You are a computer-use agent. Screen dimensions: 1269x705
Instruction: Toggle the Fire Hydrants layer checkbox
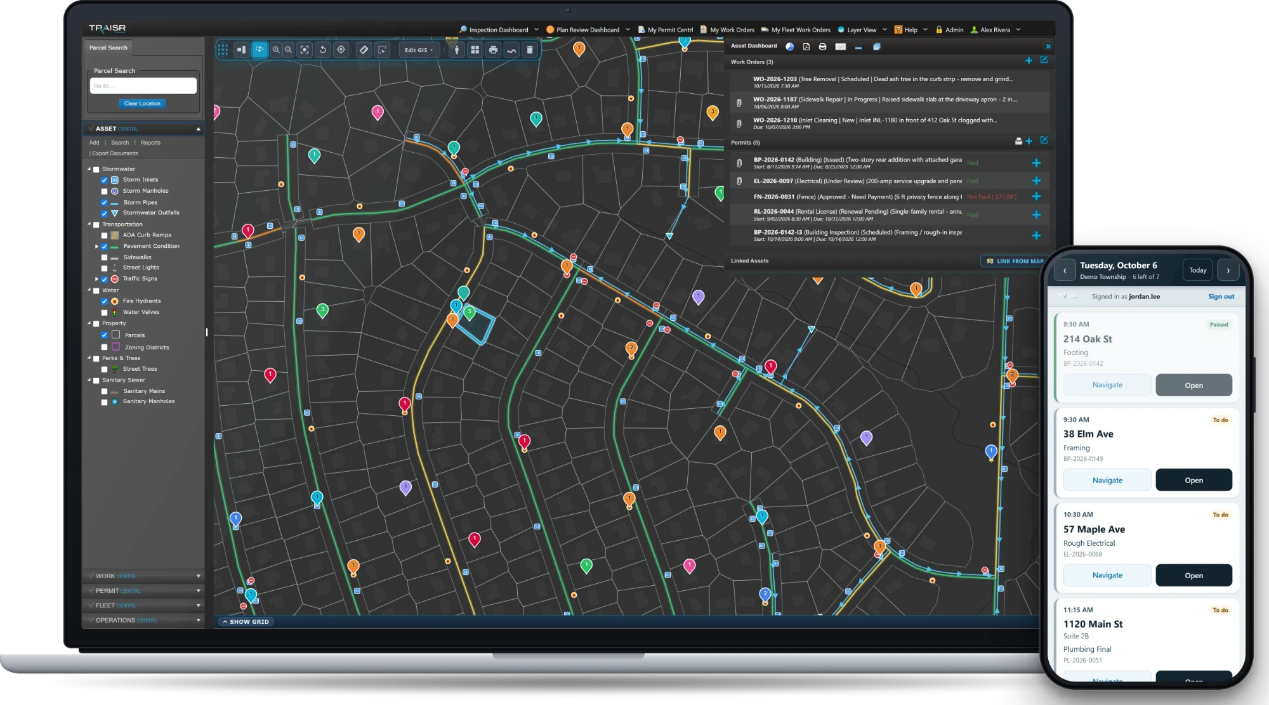click(105, 302)
